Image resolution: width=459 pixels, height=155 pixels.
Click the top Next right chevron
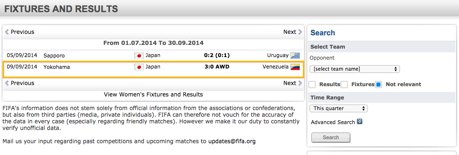click(300, 32)
